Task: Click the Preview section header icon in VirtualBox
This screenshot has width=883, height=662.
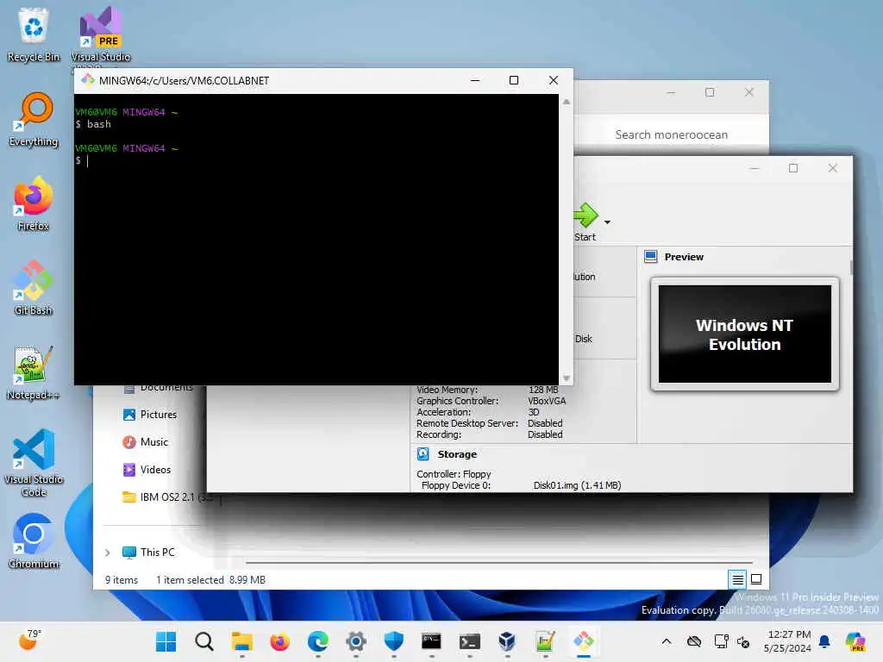Action: point(650,257)
